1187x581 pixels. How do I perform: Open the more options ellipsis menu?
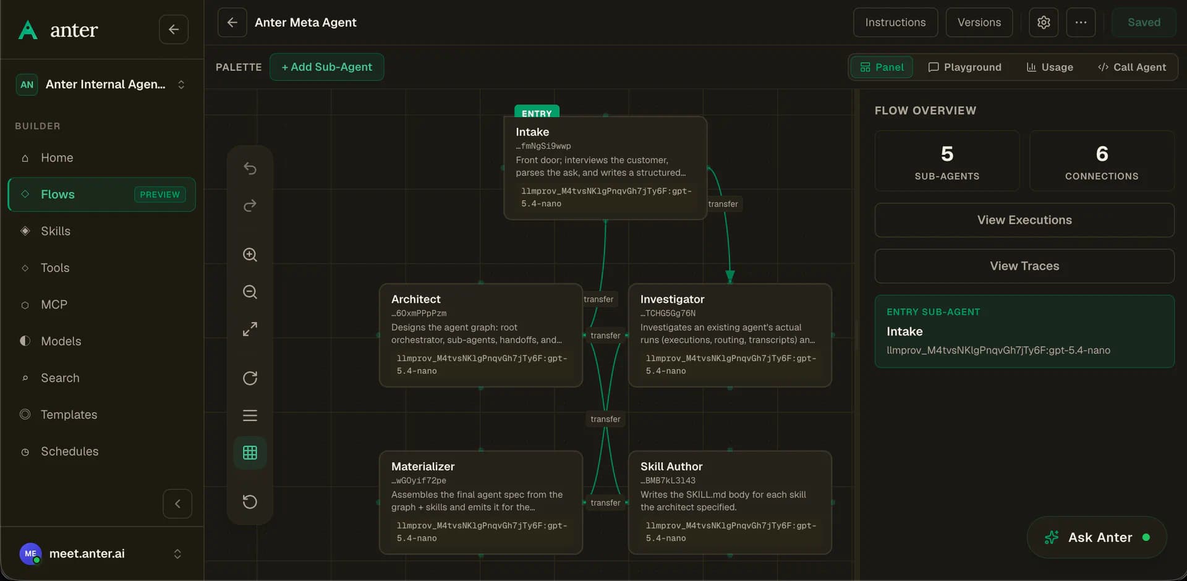(x=1081, y=22)
